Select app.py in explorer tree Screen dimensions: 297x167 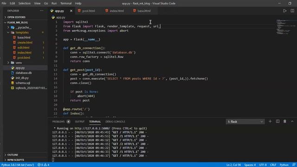(x=20, y=68)
